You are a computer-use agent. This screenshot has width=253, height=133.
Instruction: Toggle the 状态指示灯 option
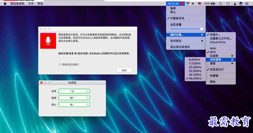point(221,69)
